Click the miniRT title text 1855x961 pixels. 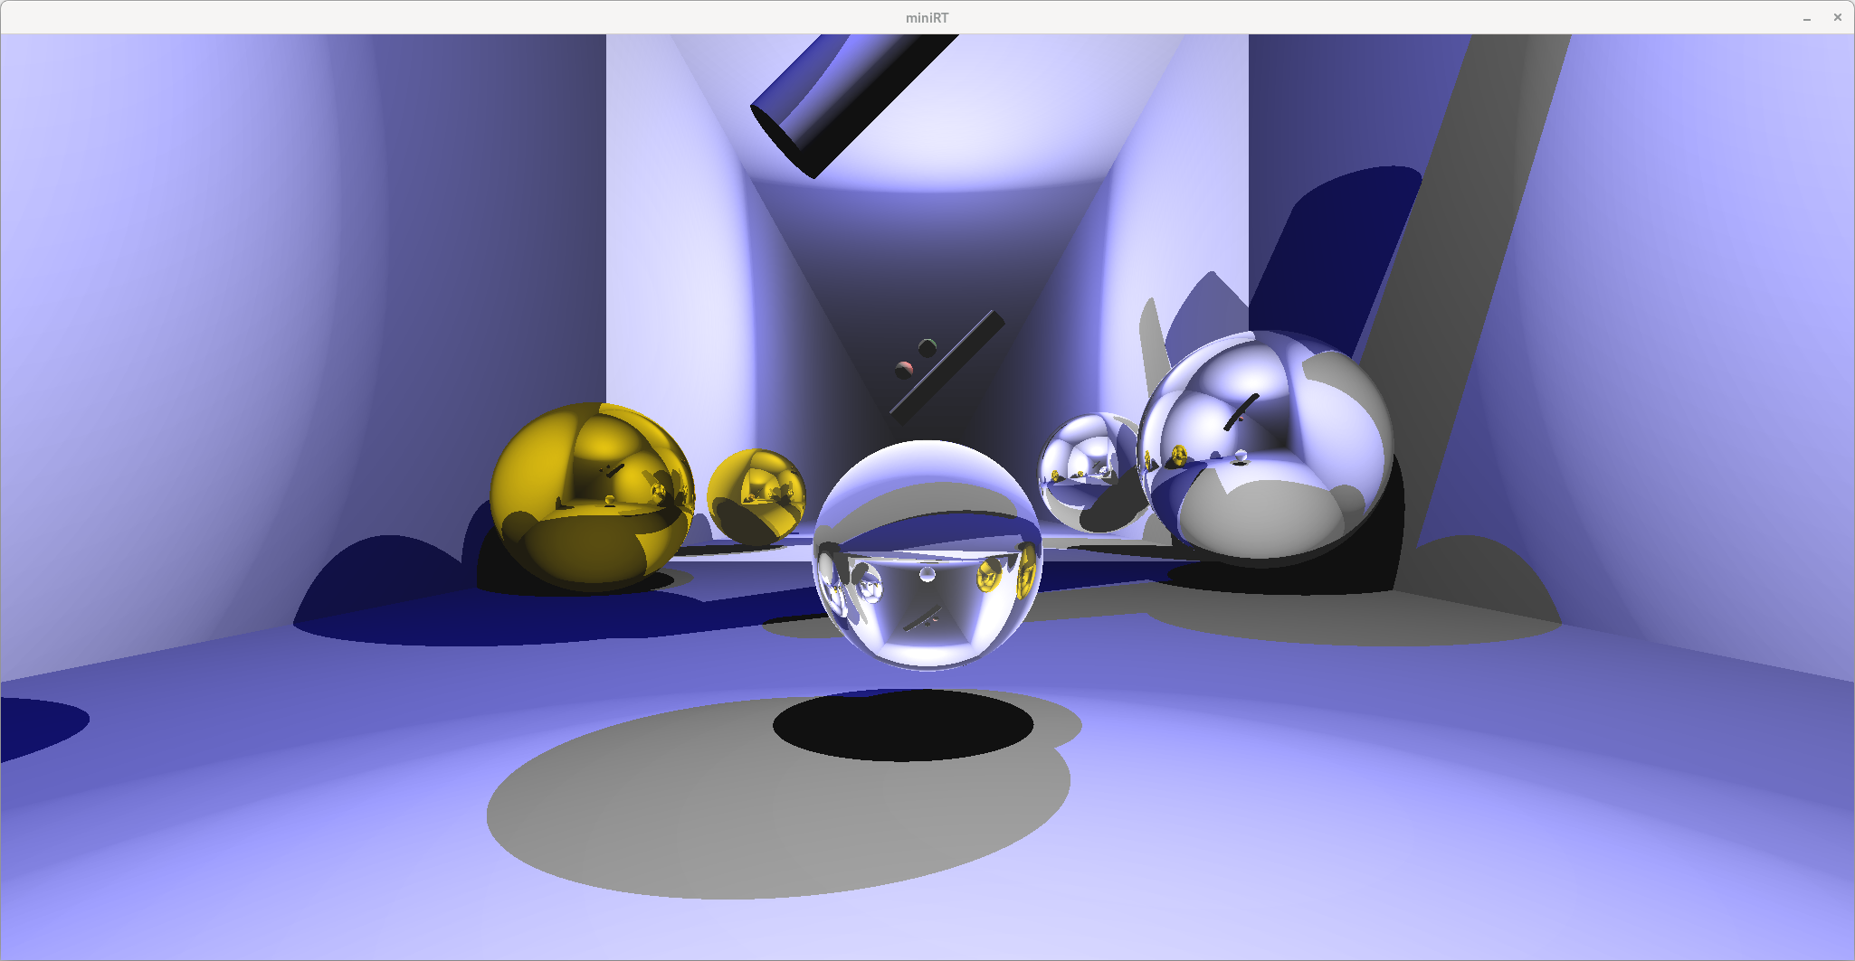(927, 17)
